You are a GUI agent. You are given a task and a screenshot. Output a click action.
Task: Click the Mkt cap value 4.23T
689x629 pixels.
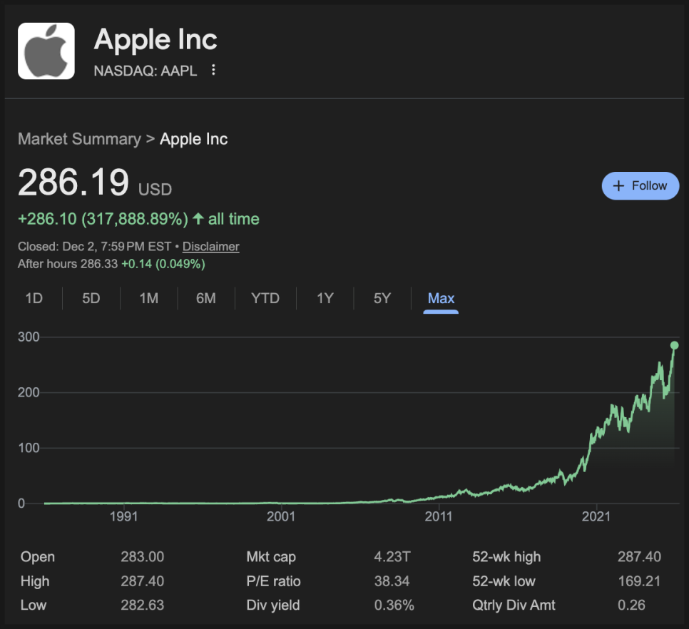tap(388, 557)
